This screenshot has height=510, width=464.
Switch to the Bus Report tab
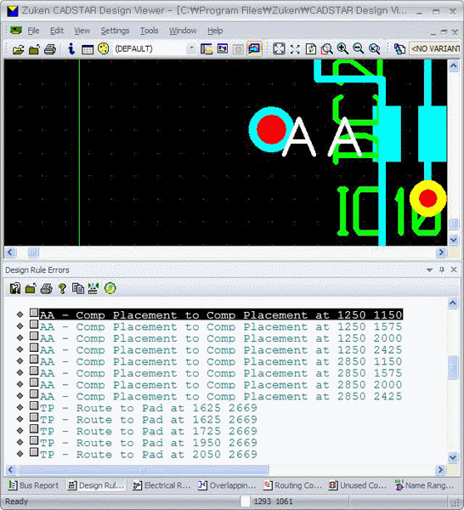click(x=34, y=485)
